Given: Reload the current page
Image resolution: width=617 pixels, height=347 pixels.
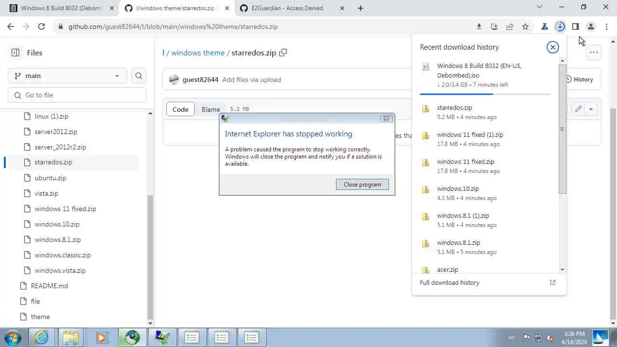Looking at the screenshot, I should tap(41, 27).
